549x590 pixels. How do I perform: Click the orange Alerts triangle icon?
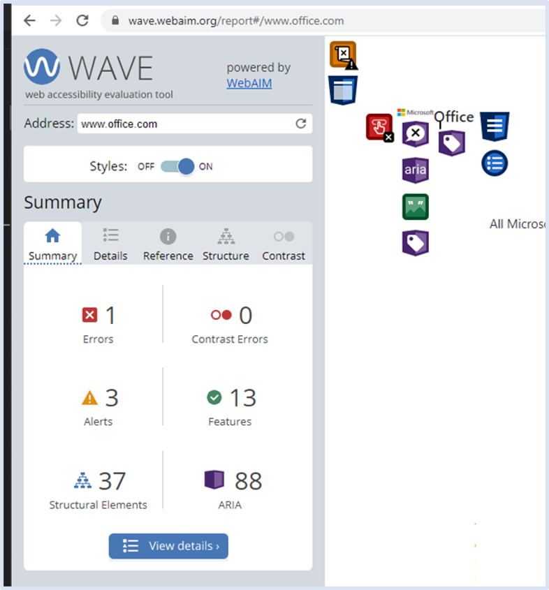coord(89,398)
